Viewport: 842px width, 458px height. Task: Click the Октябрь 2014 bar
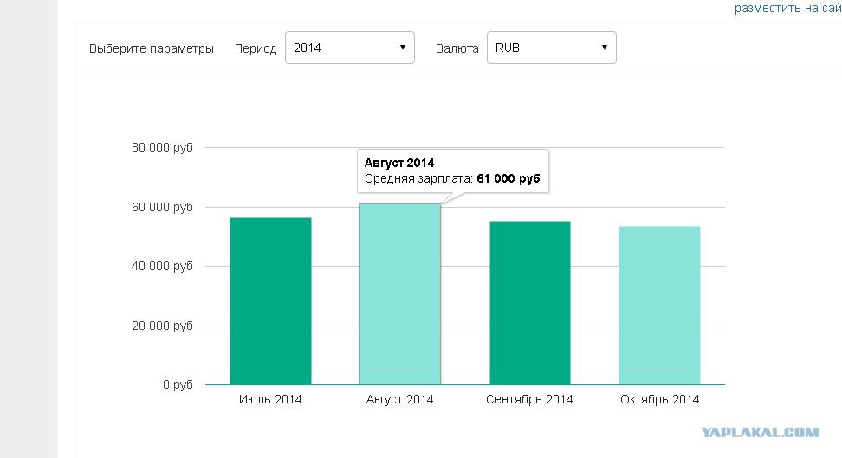659,305
